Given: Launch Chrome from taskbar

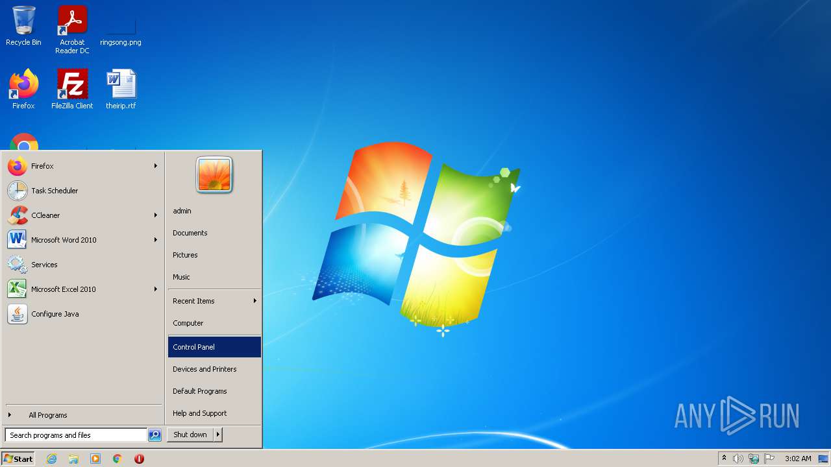Looking at the screenshot, I should click(x=118, y=459).
